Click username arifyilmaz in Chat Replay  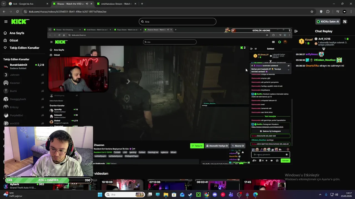(311, 54)
